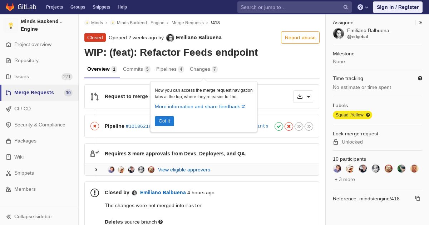
Task: Copy the merge request reference
Action: (x=418, y=198)
